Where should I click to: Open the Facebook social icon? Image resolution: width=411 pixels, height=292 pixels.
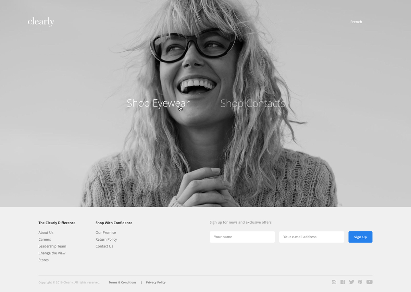(x=342, y=282)
